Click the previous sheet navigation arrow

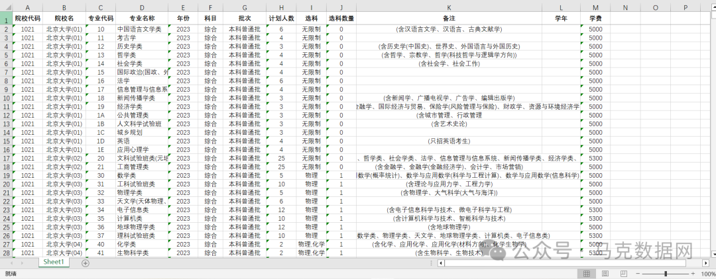(x=11, y=262)
